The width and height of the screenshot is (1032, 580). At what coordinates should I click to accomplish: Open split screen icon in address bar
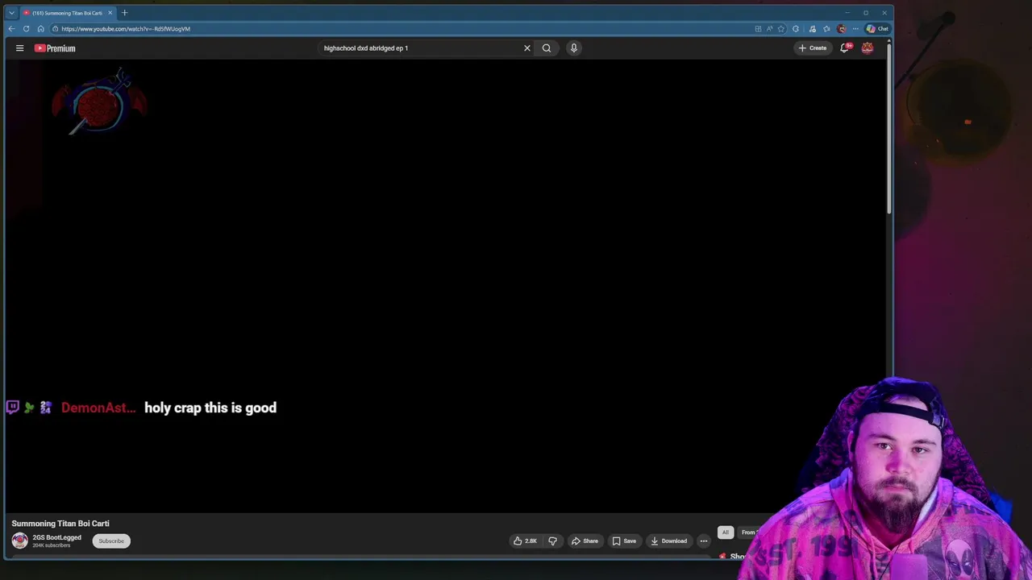click(x=758, y=29)
